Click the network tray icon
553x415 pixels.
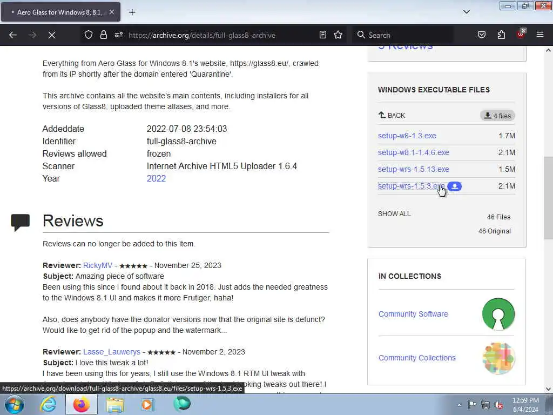(x=485, y=405)
